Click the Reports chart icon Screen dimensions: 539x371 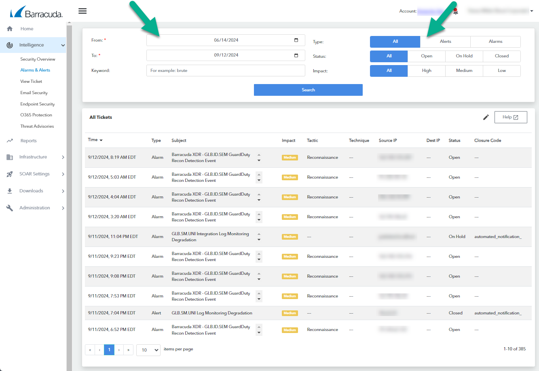pos(10,141)
